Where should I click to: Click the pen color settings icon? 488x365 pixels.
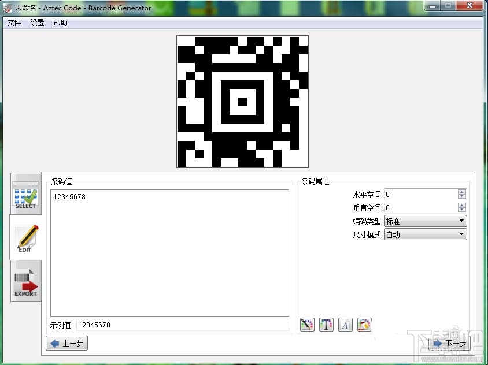click(x=307, y=325)
